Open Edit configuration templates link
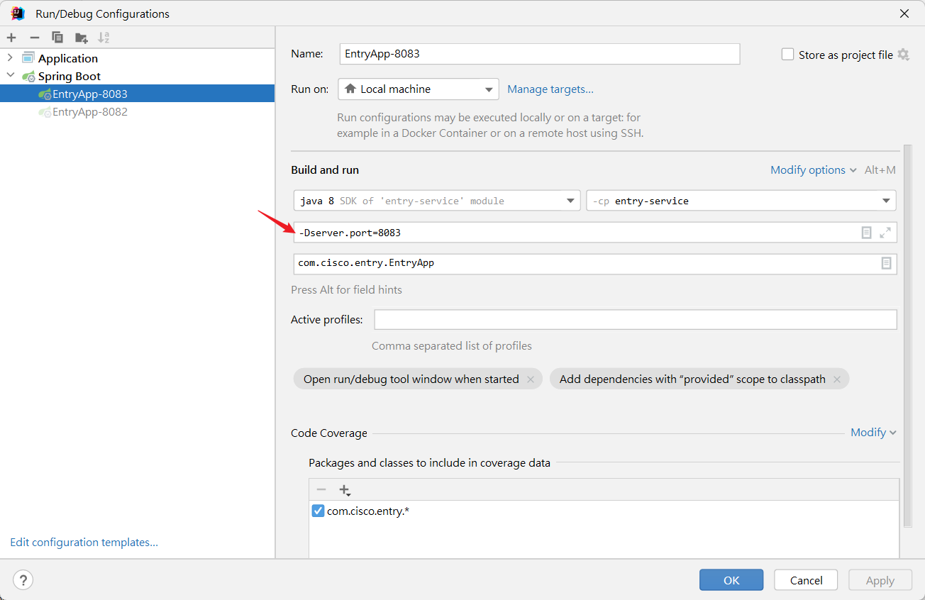 click(x=84, y=542)
